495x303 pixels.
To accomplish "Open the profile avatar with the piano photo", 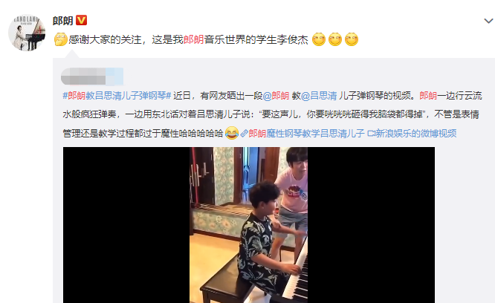I will [27, 33].
